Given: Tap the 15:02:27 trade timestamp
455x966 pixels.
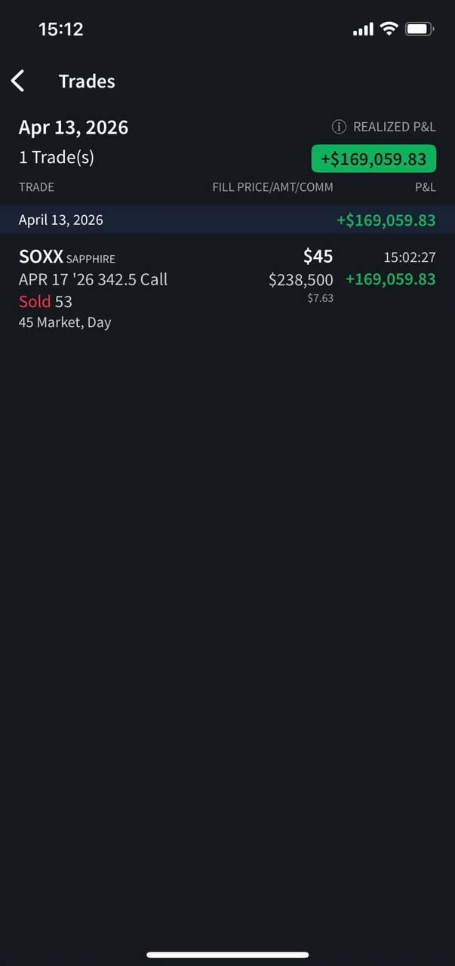Looking at the screenshot, I should point(409,257).
